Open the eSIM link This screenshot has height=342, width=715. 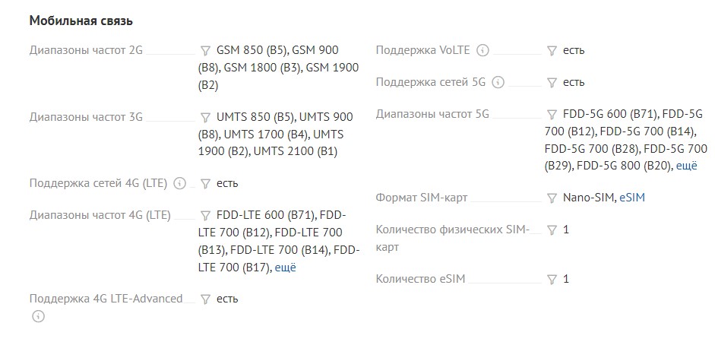point(632,198)
